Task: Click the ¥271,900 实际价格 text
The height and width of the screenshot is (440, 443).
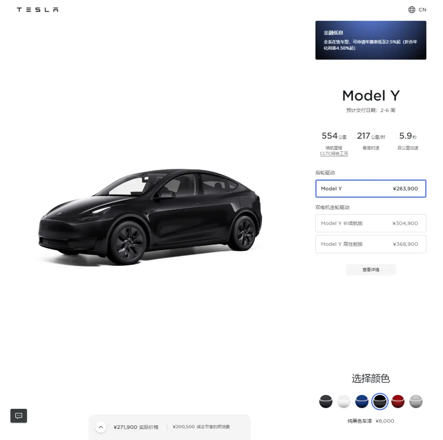Action: coord(136,427)
